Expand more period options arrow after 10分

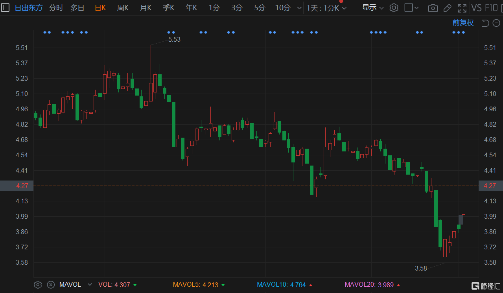pyautogui.click(x=300, y=8)
